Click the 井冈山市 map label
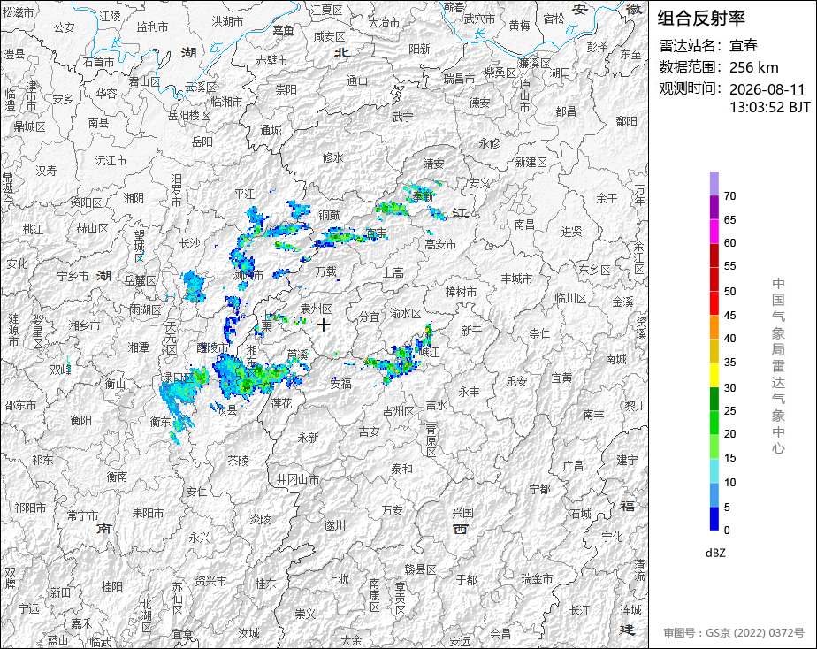 (297, 479)
